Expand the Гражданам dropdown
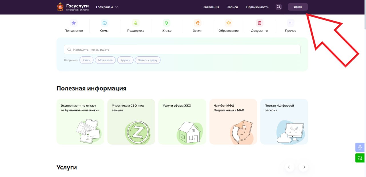The image size is (366, 177). [x=107, y=7]
